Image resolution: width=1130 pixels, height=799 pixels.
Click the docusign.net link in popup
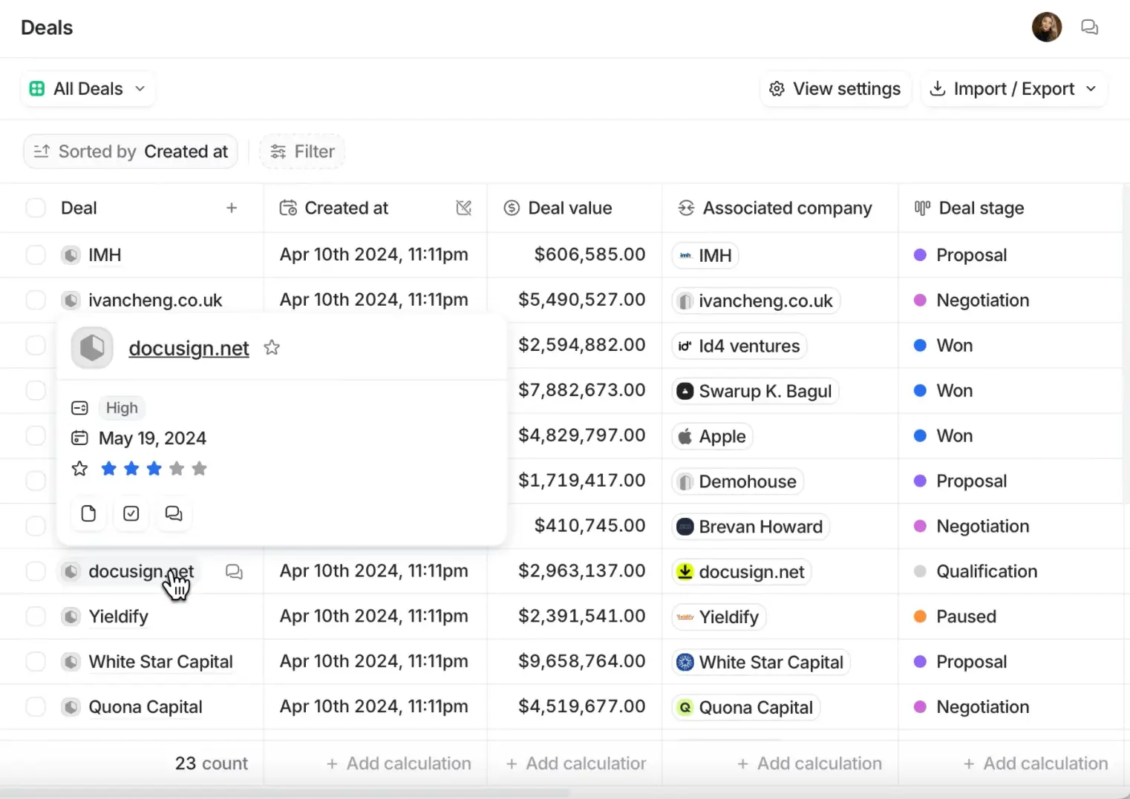click(189, 348)
